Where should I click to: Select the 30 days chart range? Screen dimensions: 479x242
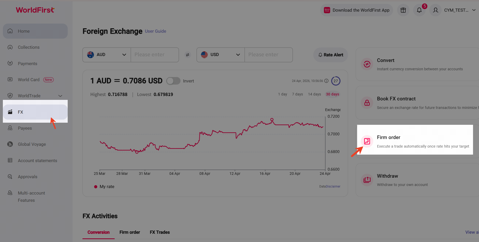pyautogui.click(x=332, y=94)
